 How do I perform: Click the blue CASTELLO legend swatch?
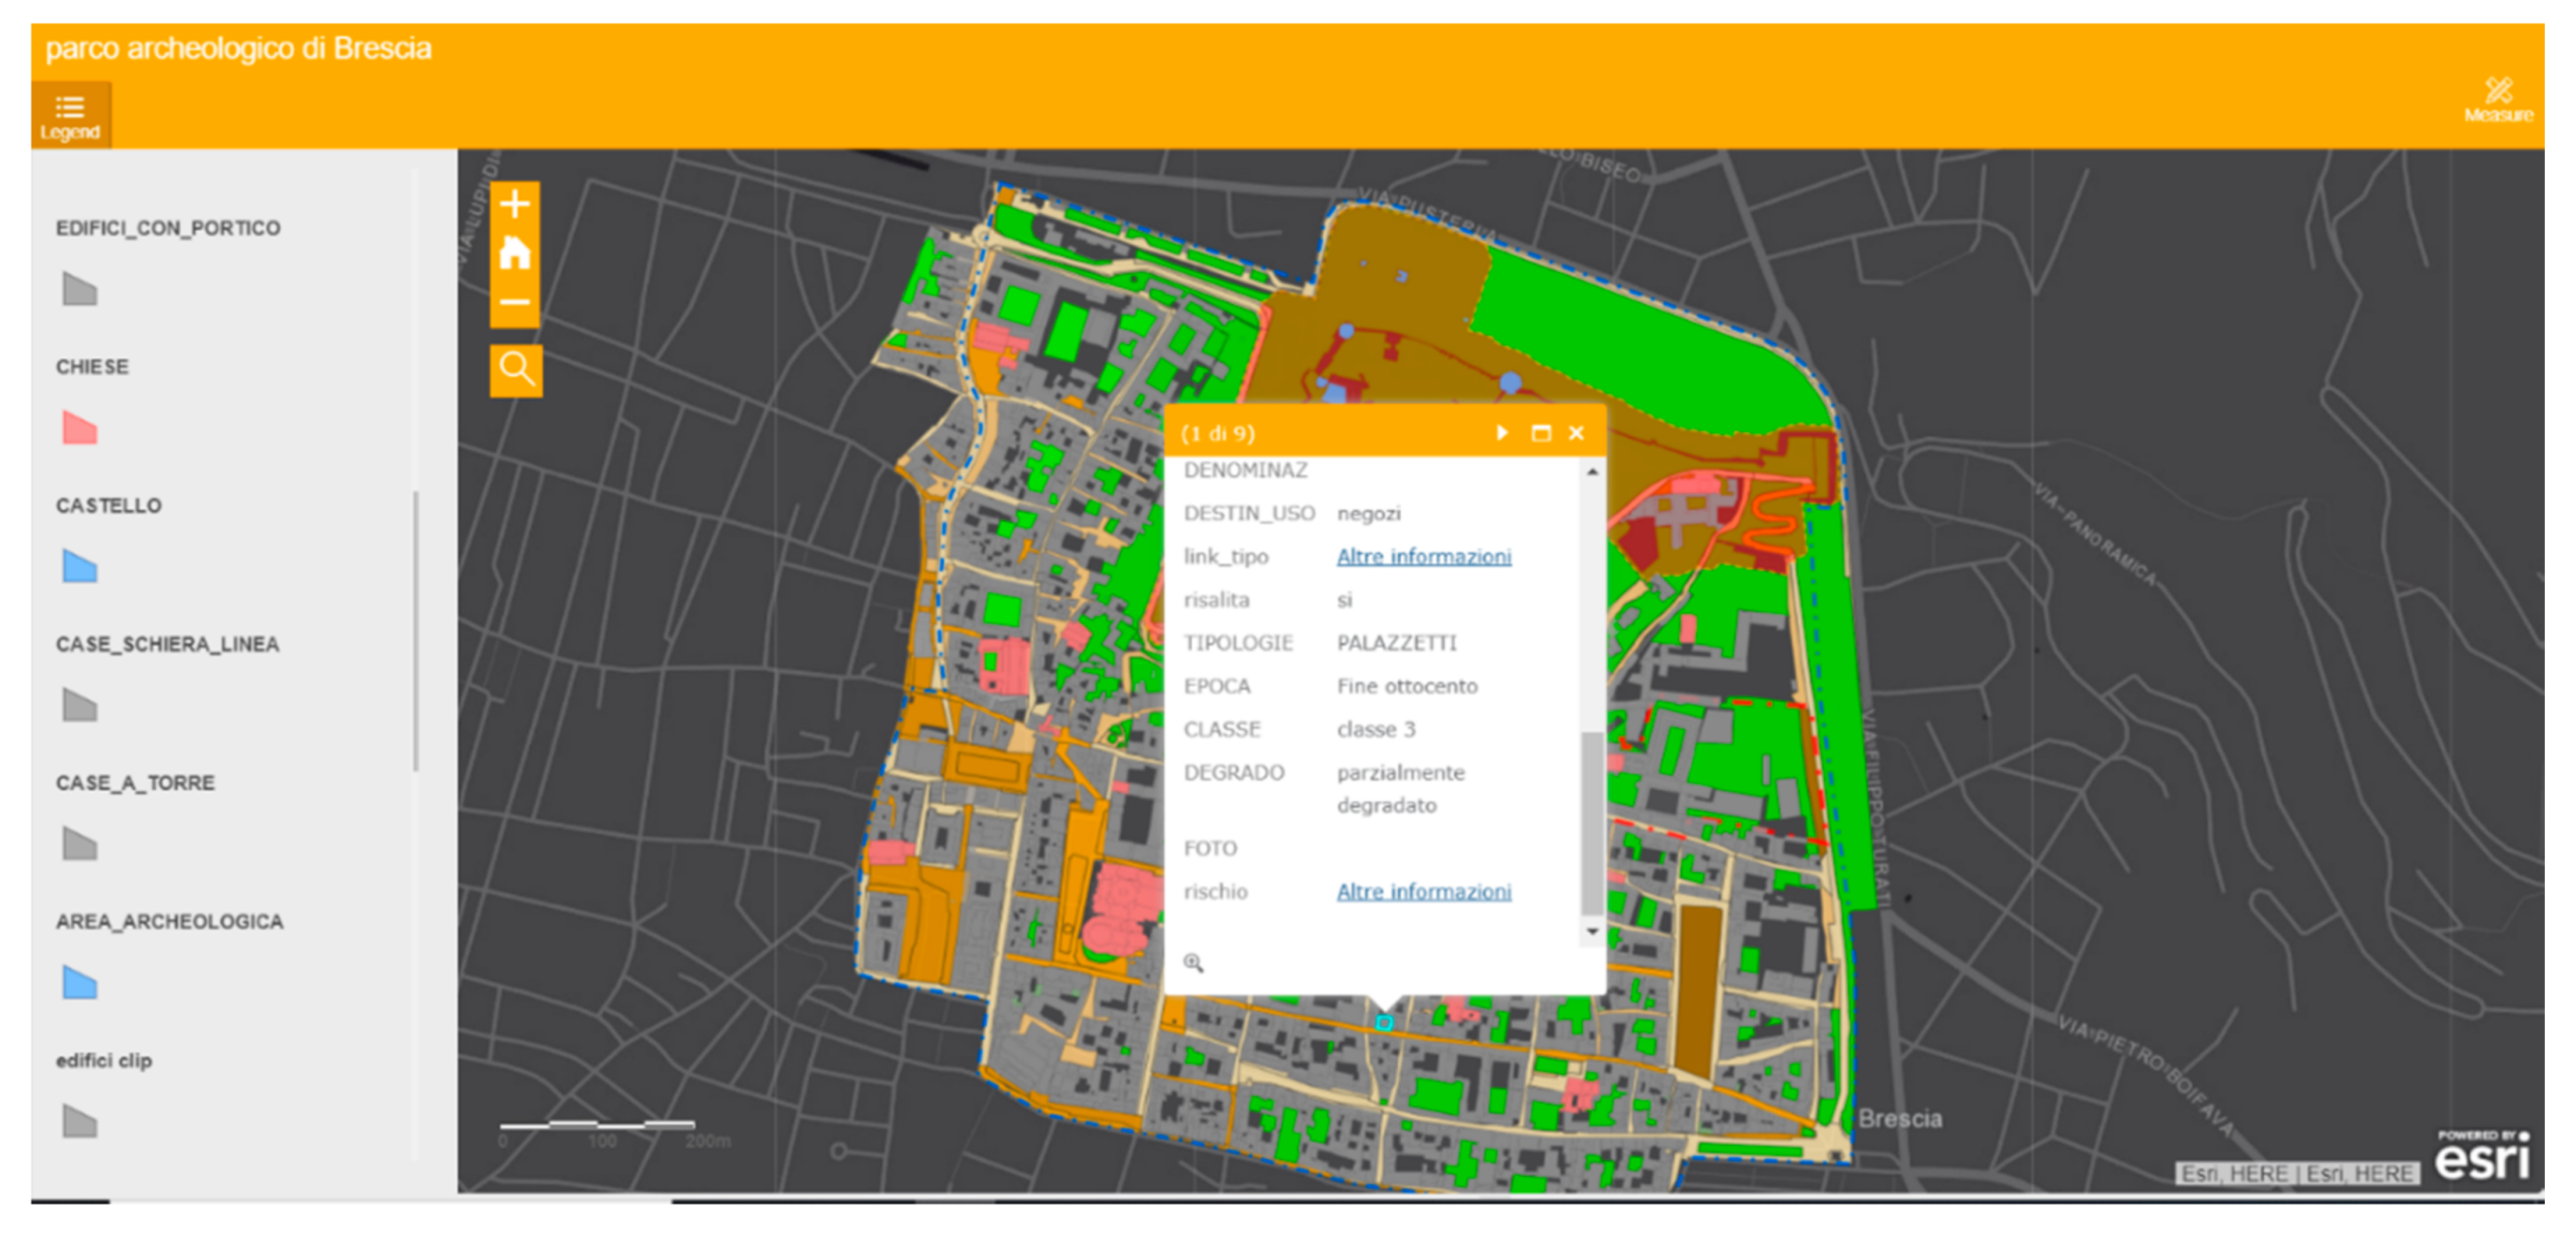click(x=79, y=566)
